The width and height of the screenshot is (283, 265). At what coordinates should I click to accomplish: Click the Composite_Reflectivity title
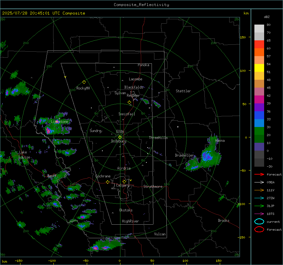141,5
